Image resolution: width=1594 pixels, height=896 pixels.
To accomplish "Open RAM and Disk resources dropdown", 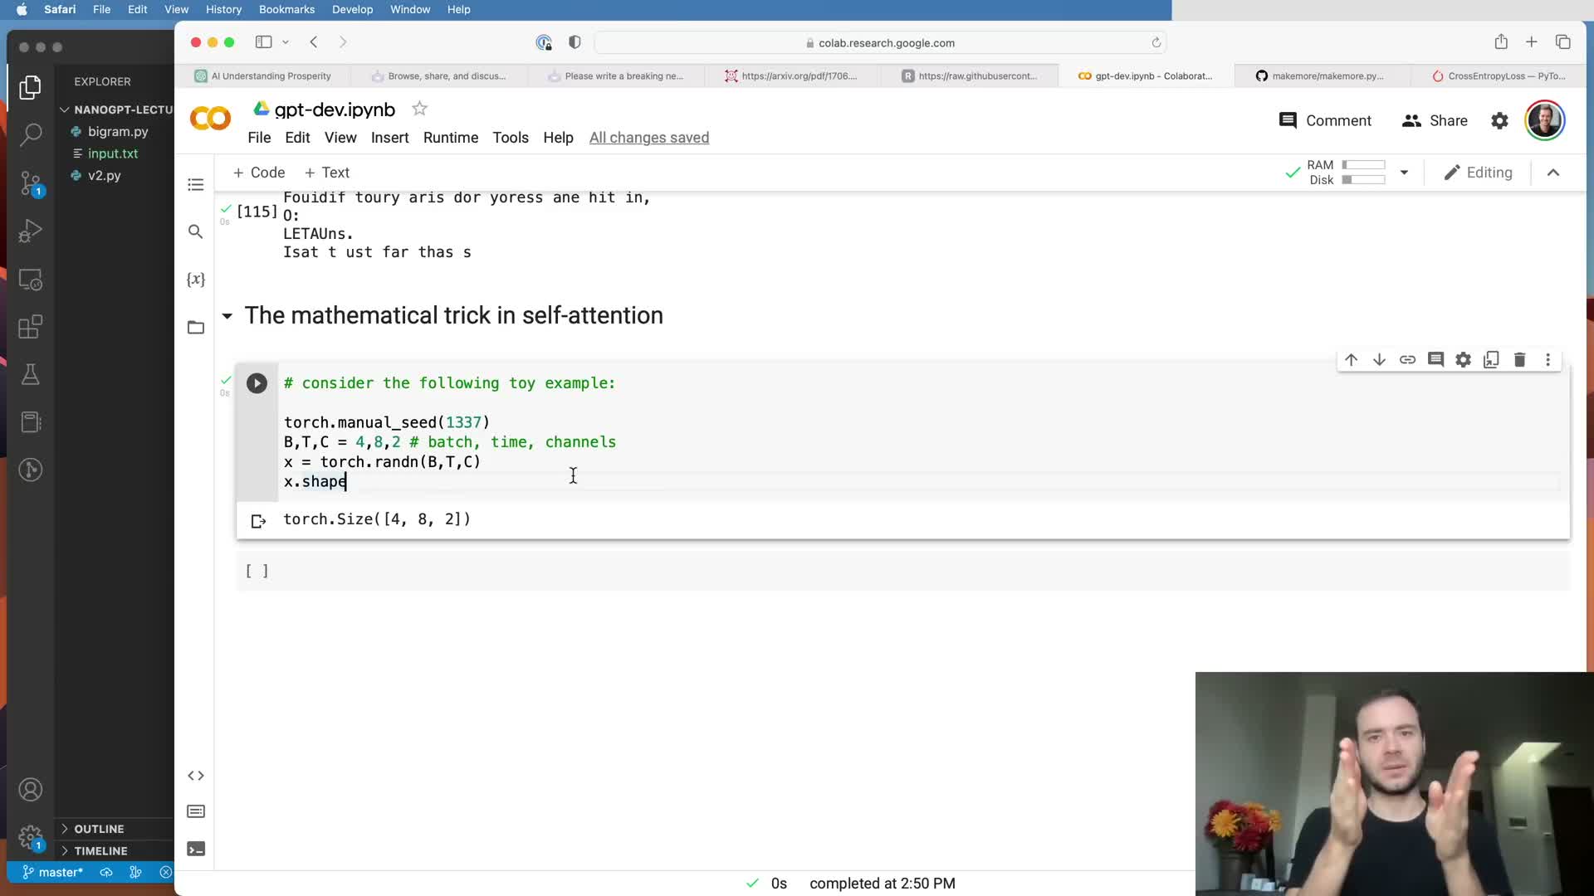I will (x=1404, y=173).
